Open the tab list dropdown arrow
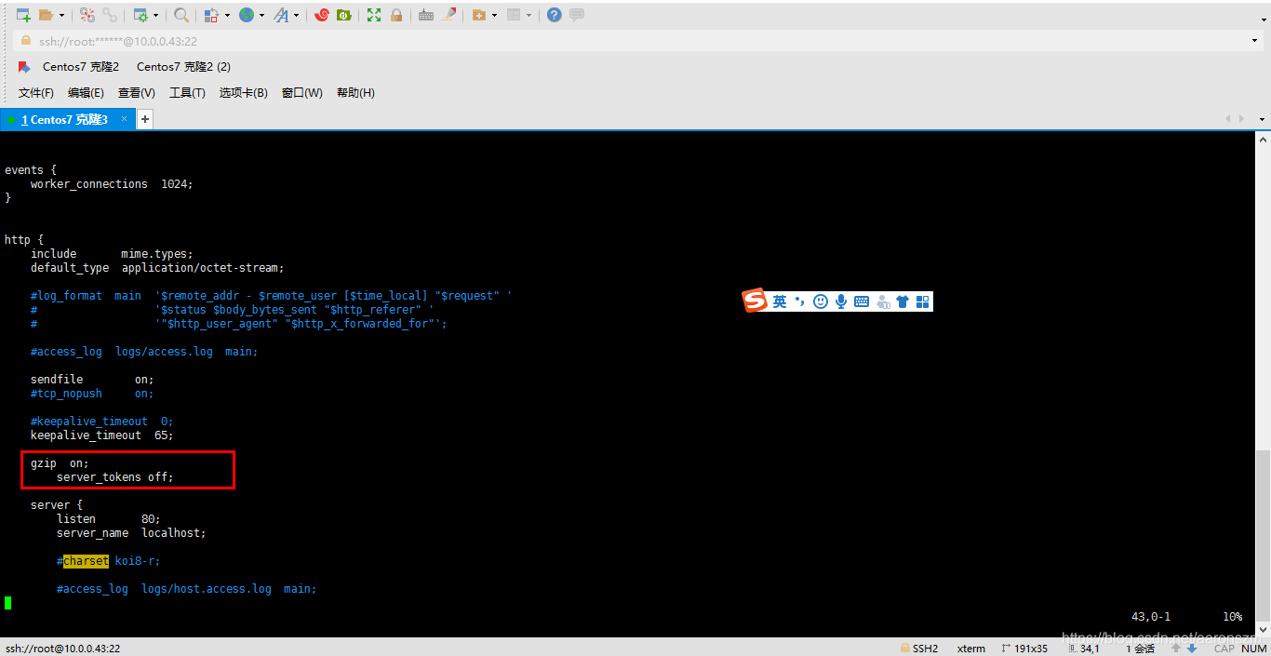Screen dimensions: 1271x656 click(1263, 119)
